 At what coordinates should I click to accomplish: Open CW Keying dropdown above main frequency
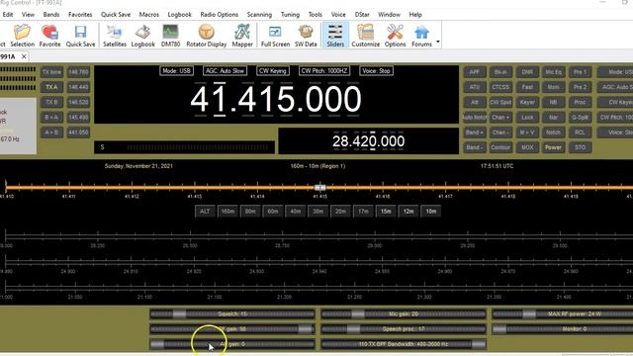[273, 71]
